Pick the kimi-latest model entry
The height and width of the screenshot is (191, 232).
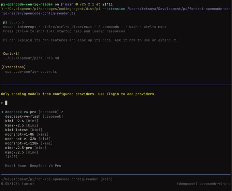(24, 130)
